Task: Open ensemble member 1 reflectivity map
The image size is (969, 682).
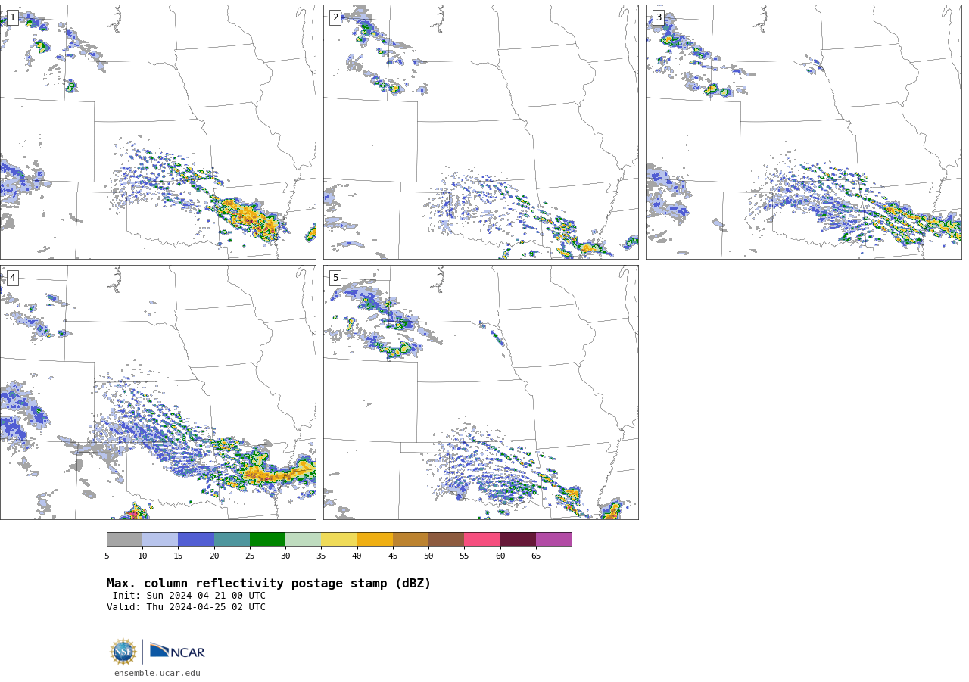Action: click(158, 132)
